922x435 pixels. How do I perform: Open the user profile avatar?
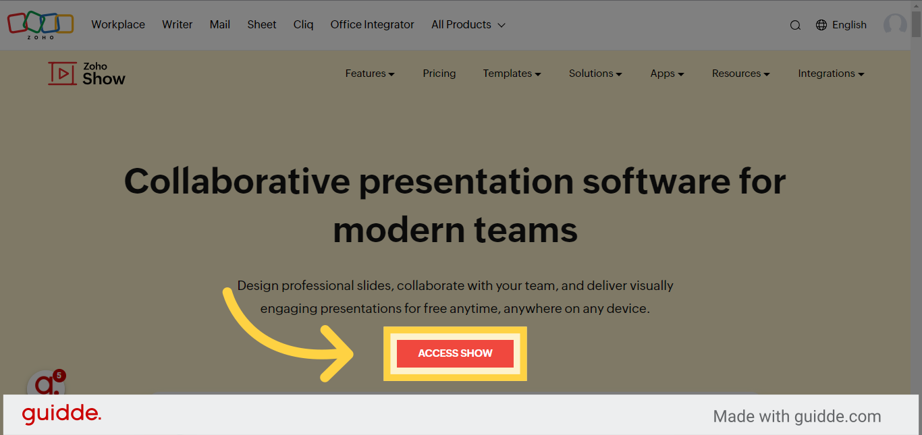(896, 25)
